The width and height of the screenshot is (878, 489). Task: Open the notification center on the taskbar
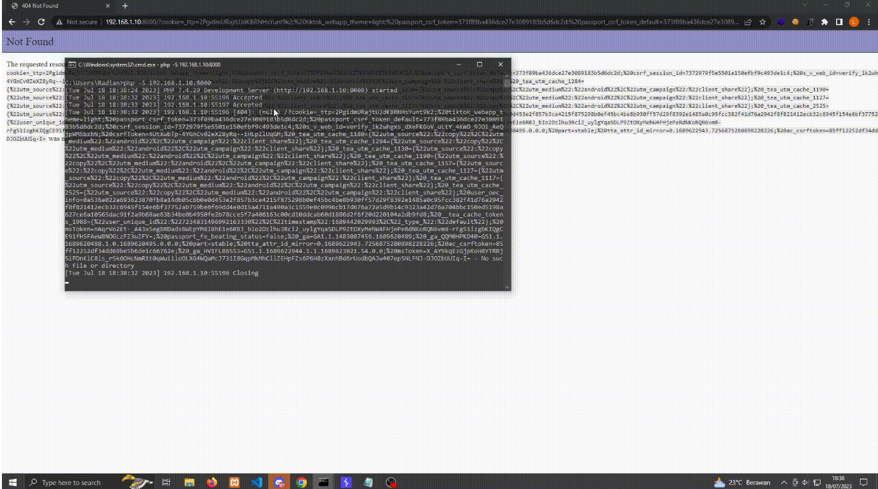(x=863, y=482)
